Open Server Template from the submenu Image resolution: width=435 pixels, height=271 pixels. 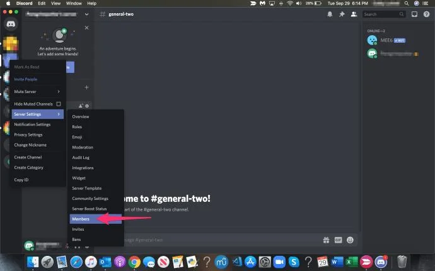pyautogui.click(x=95, y=188)
